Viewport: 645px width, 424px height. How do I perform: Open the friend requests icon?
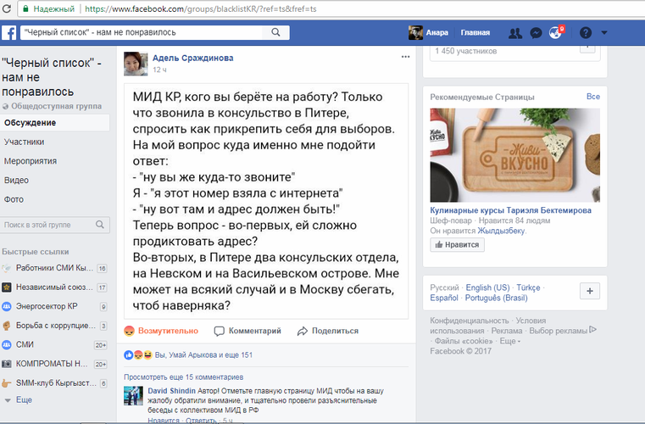515,33
